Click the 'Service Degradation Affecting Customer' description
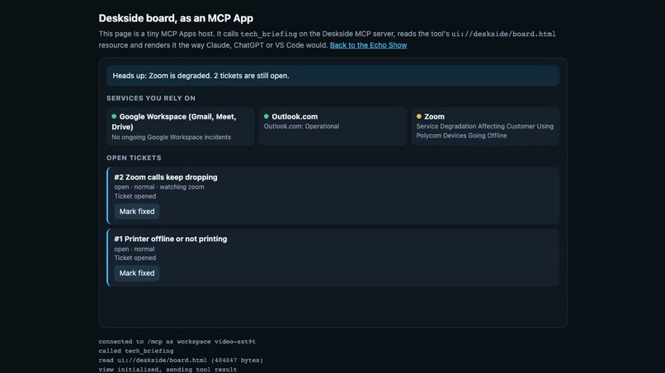 click(x=485, y=131)
